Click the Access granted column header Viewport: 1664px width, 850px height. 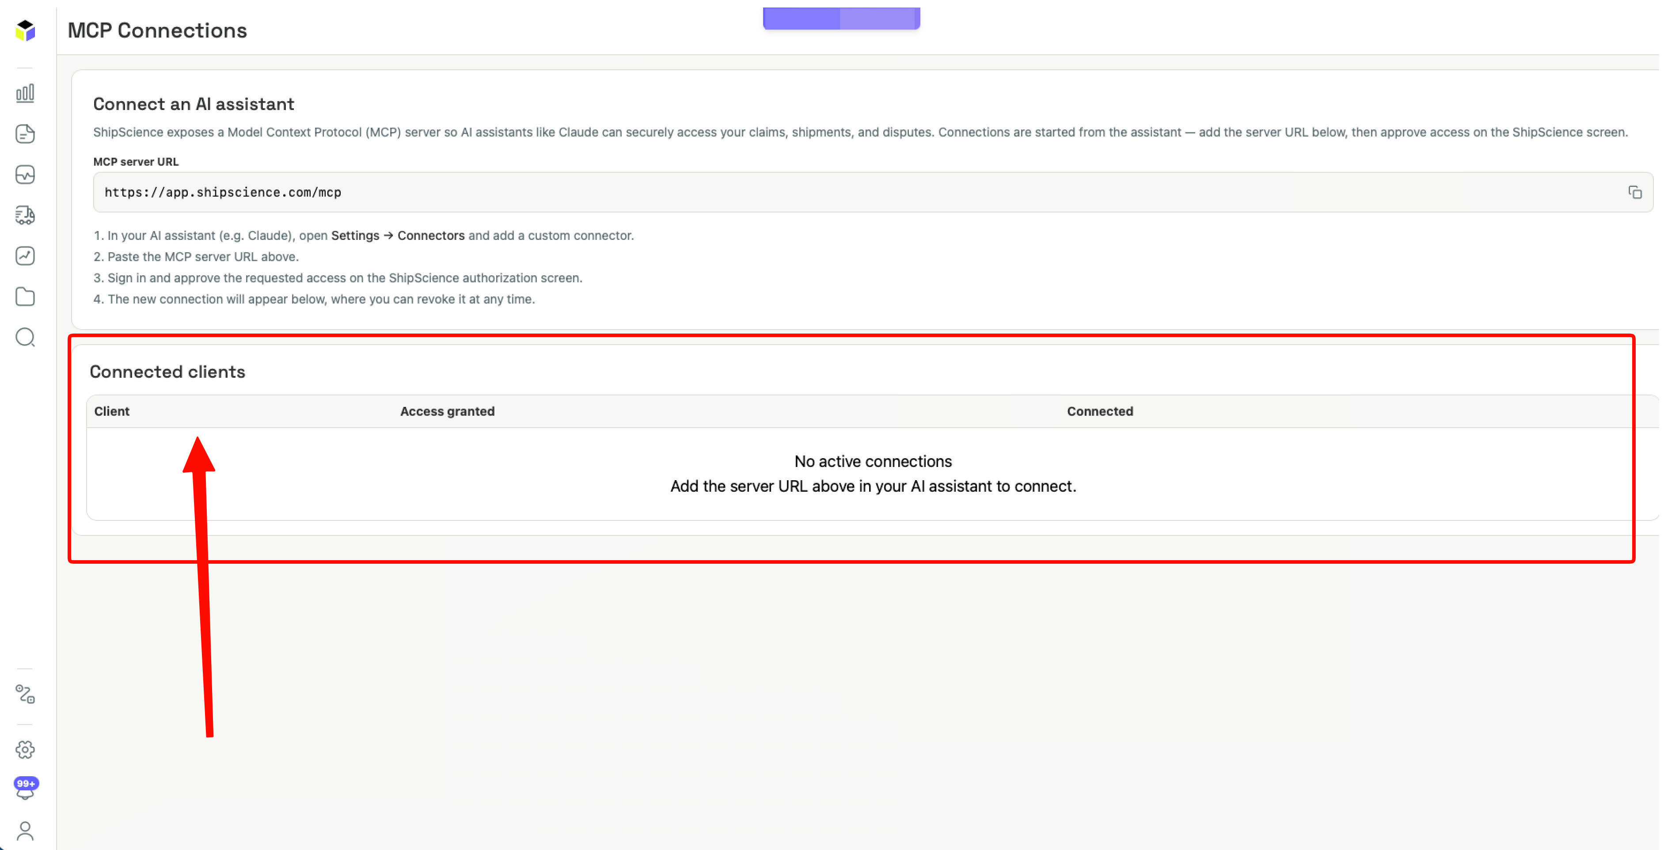(447, 411)
